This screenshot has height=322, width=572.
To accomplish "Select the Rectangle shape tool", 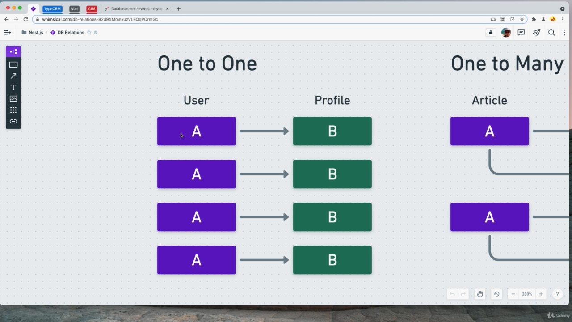I will (13, 65).
